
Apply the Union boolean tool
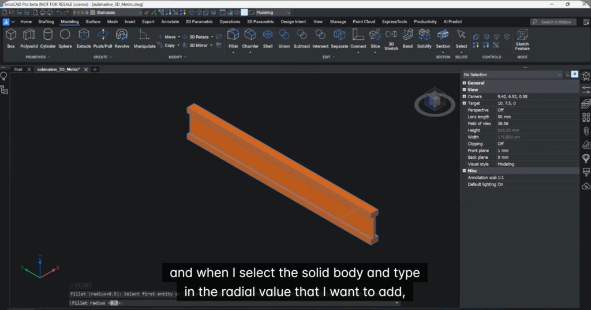[x=284, y=39]
